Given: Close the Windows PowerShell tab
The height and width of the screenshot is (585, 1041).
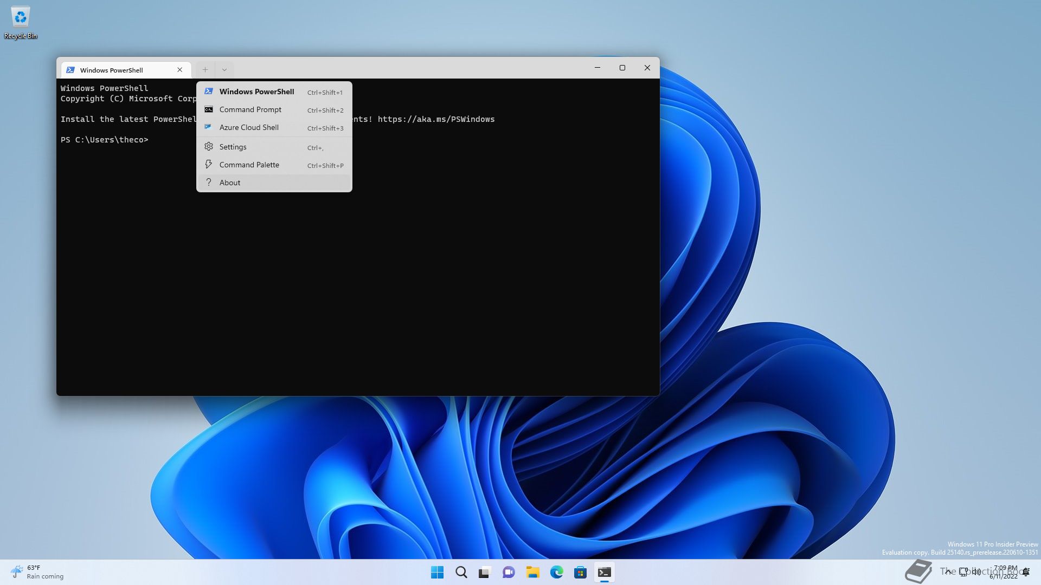Looking at the screenshot, I should point(180,70).
